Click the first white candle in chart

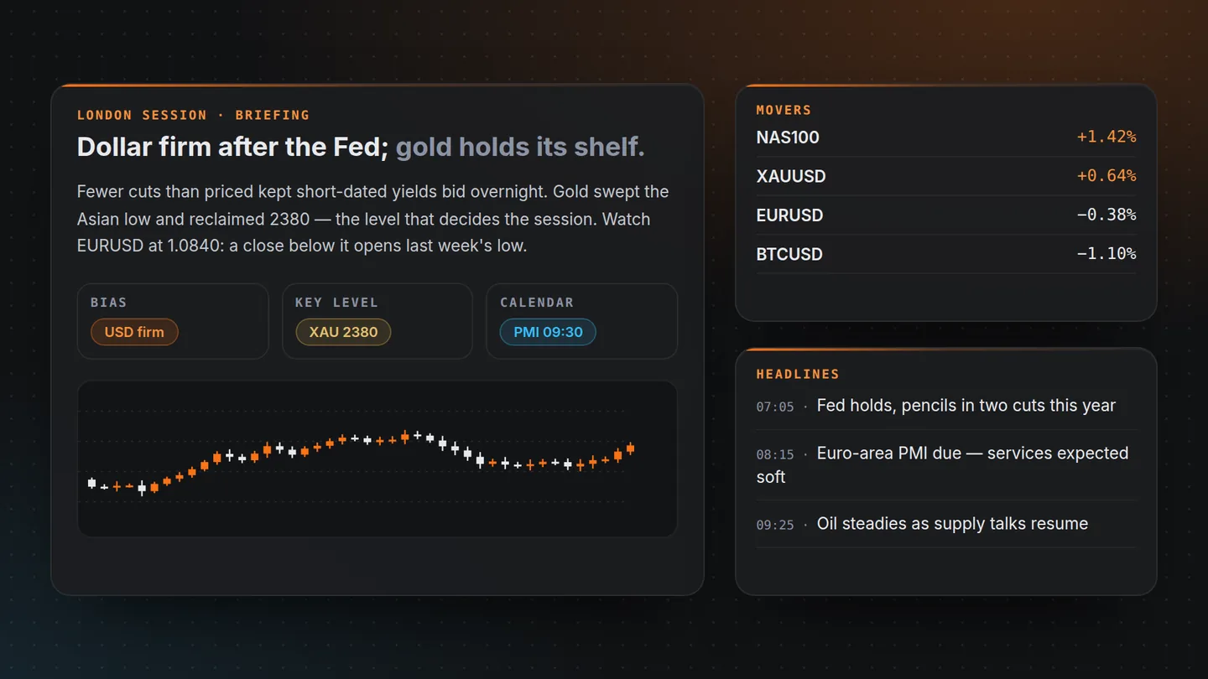click(92, 483)
